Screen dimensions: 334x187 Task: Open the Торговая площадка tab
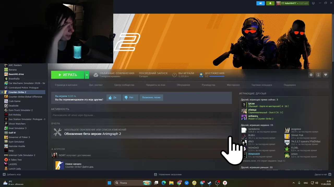point(261,85)
